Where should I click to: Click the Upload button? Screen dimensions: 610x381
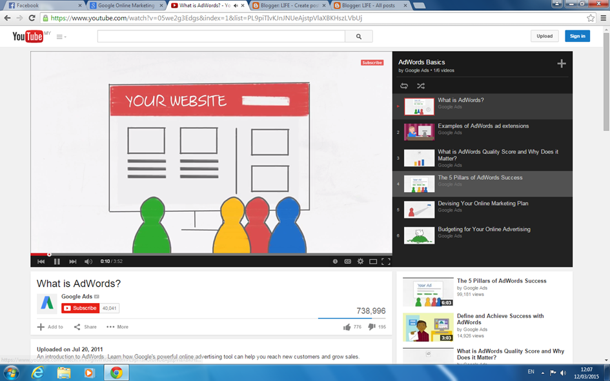coord(545,36)
